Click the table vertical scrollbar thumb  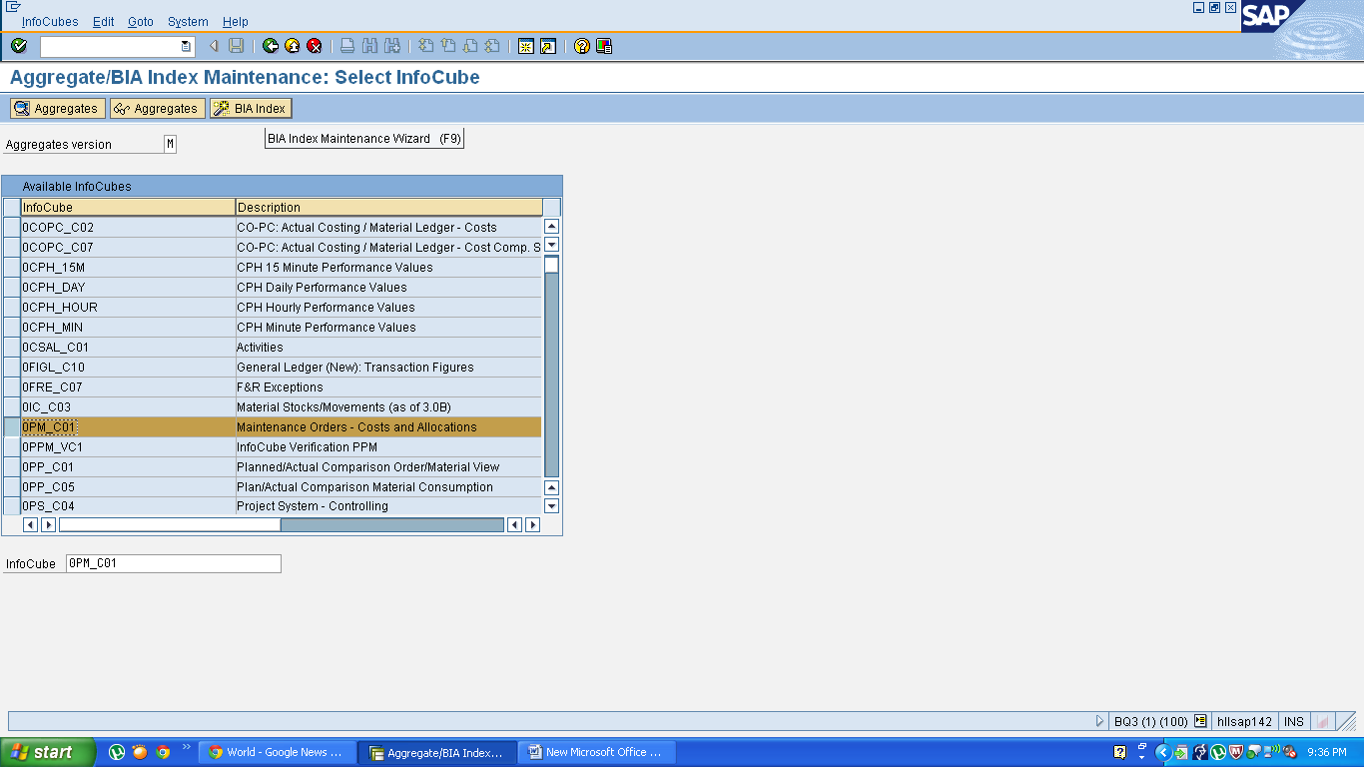[551, 264]
